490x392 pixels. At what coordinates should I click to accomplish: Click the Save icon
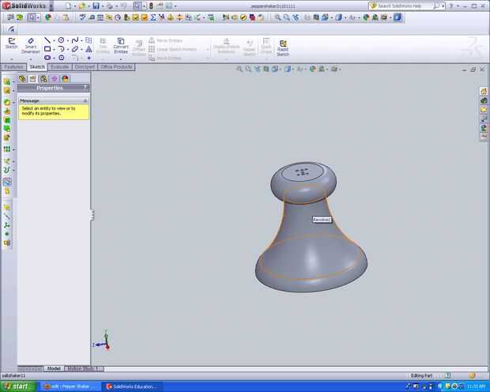(96, 6)
